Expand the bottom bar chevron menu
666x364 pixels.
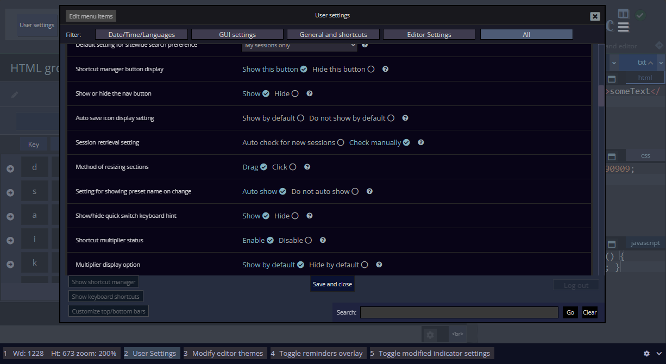659,353
